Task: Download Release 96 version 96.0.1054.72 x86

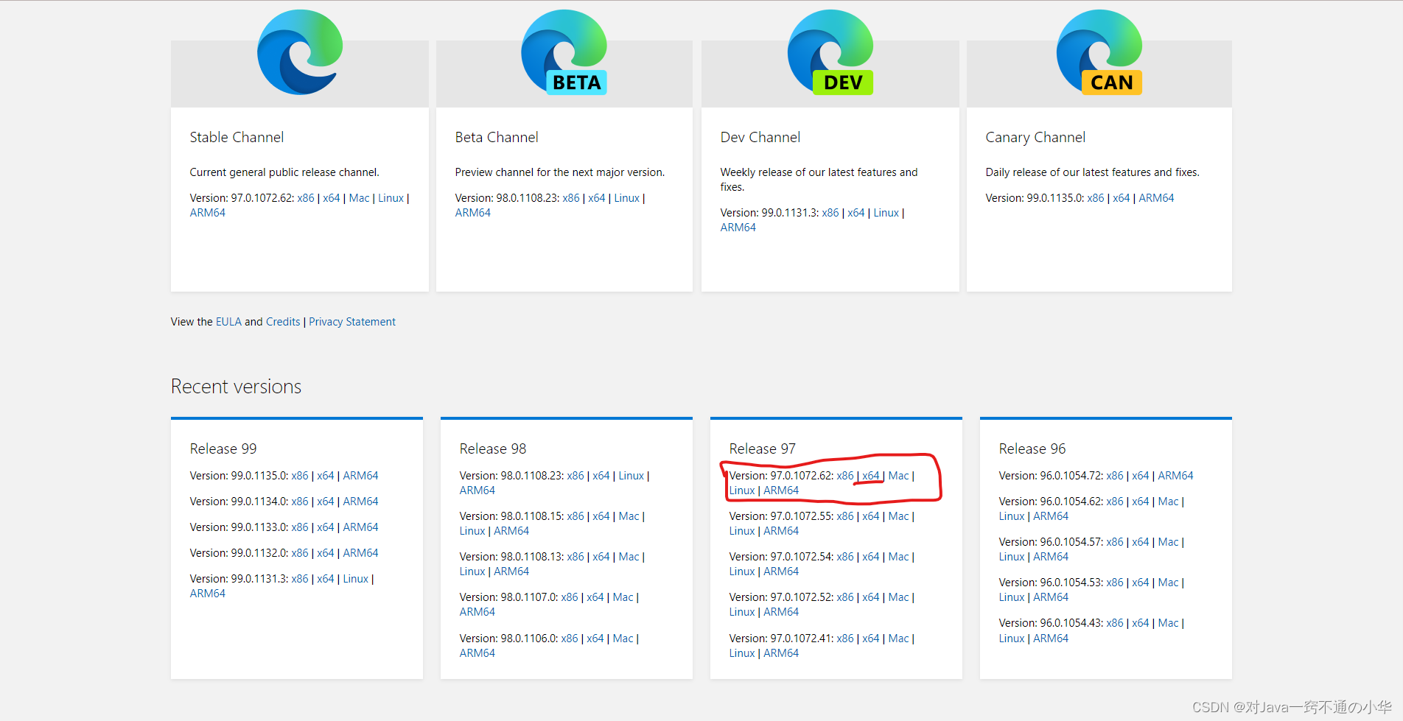Action: [x=1115, y=476]
